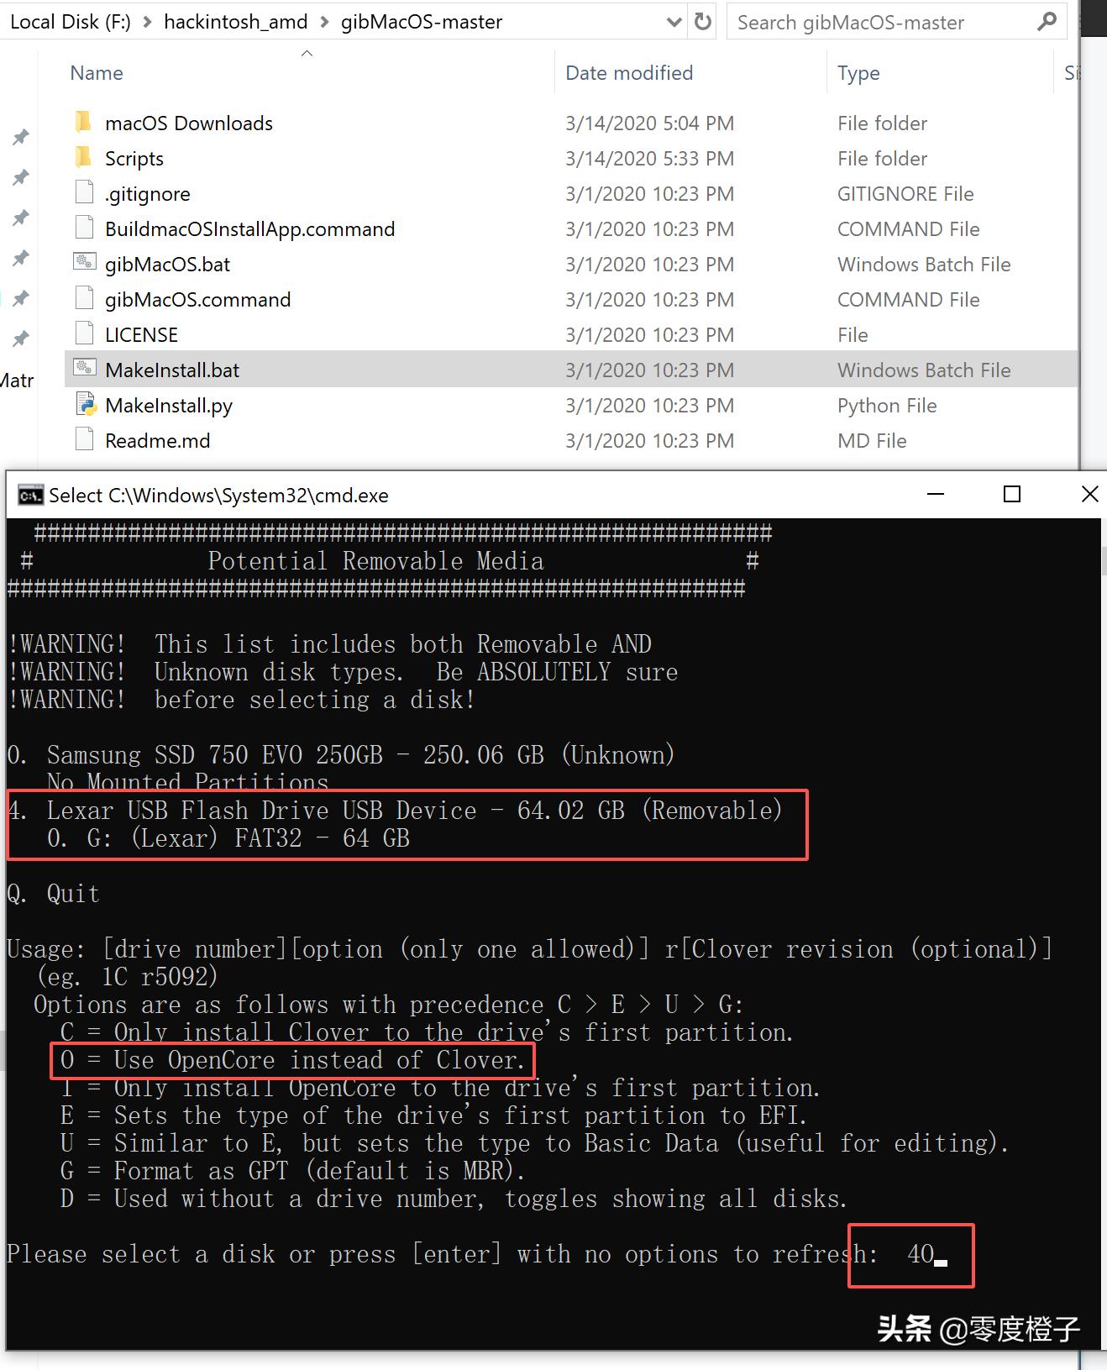
Task: Click the Python File type cell
Action: pos(887,406)
